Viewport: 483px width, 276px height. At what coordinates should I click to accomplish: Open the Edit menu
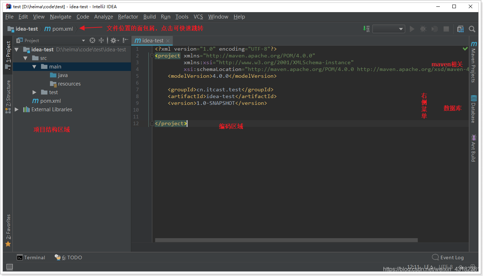tap(23, 17)
